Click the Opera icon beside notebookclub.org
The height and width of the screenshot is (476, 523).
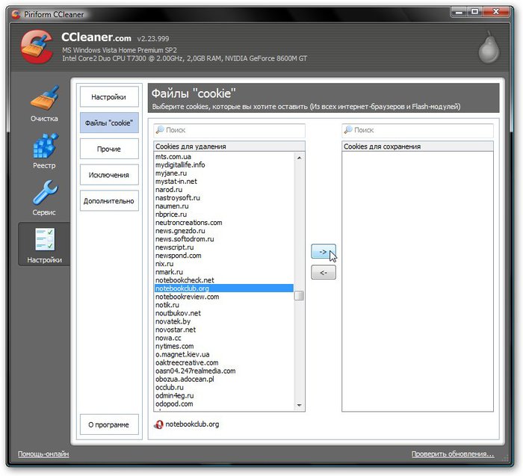tap(158, 424)
